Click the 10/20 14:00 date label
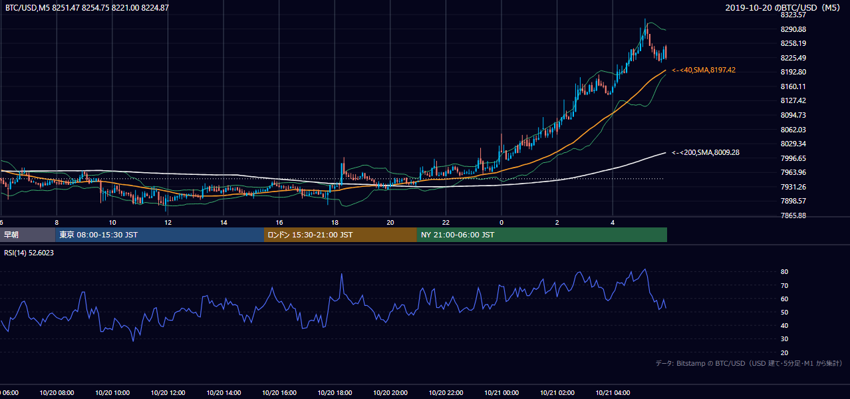Viewport: 850px width, 399px height. tap(223, 393)
